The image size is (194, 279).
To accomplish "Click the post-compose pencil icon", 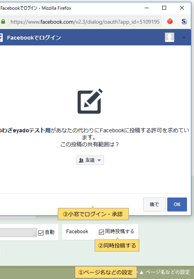I will click(90, 101).
